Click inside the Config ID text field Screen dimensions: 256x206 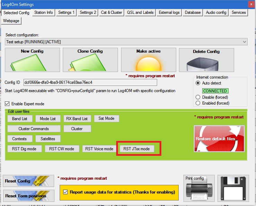90,82
